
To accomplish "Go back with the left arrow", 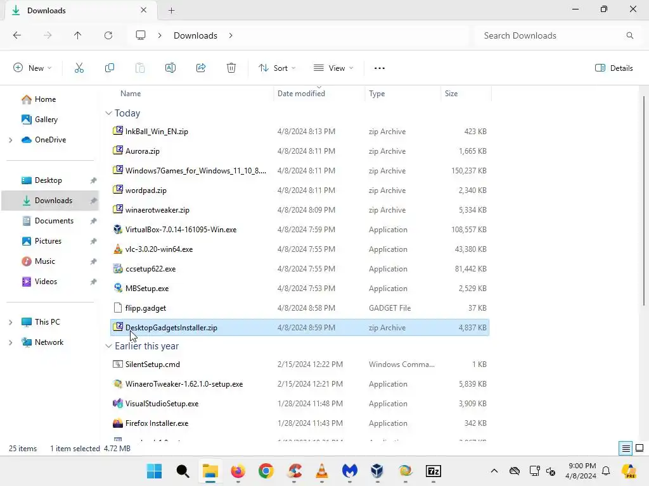I will click(17, 35).
